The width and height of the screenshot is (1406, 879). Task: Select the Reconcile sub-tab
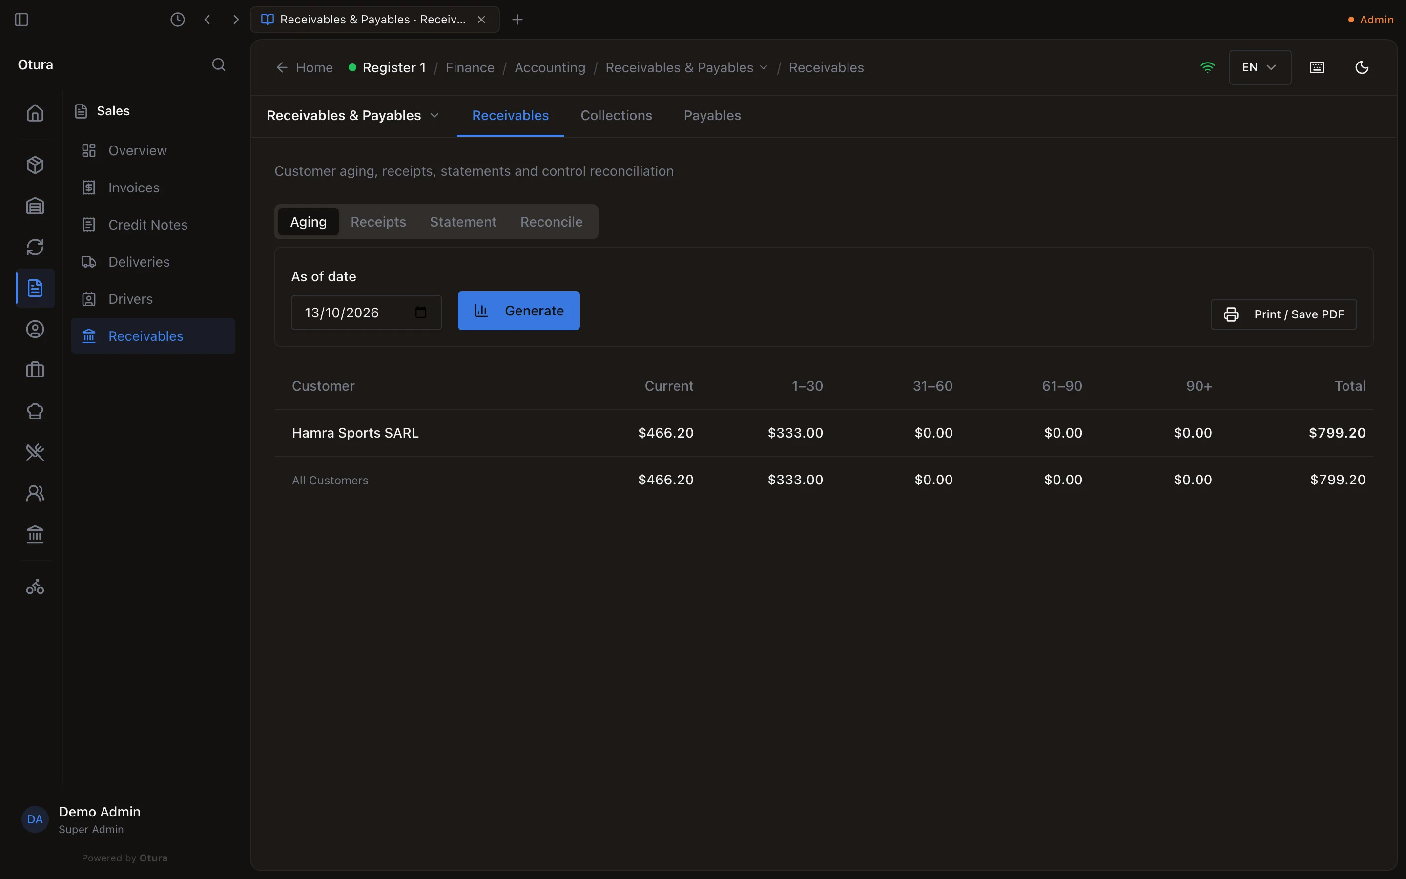tap(551, 222)
